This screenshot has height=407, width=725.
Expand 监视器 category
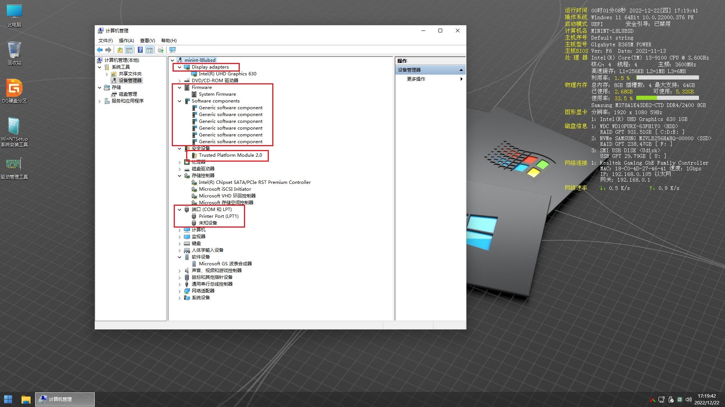pyautogui.click(x=180, y=237)
